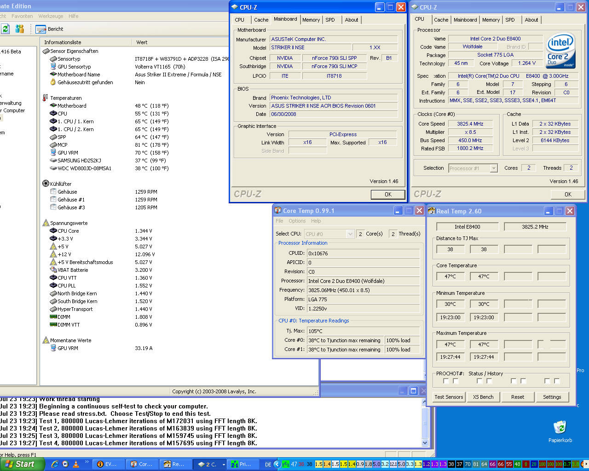Click the Wert column header in Everest
The height and width of the screenshot is (471, 589).
pyautogui.click(x=180, y=42)
